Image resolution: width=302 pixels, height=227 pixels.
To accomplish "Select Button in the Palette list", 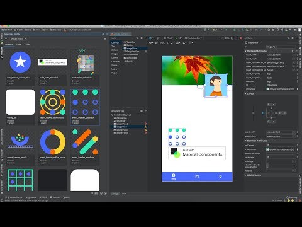I will (129, 45).
